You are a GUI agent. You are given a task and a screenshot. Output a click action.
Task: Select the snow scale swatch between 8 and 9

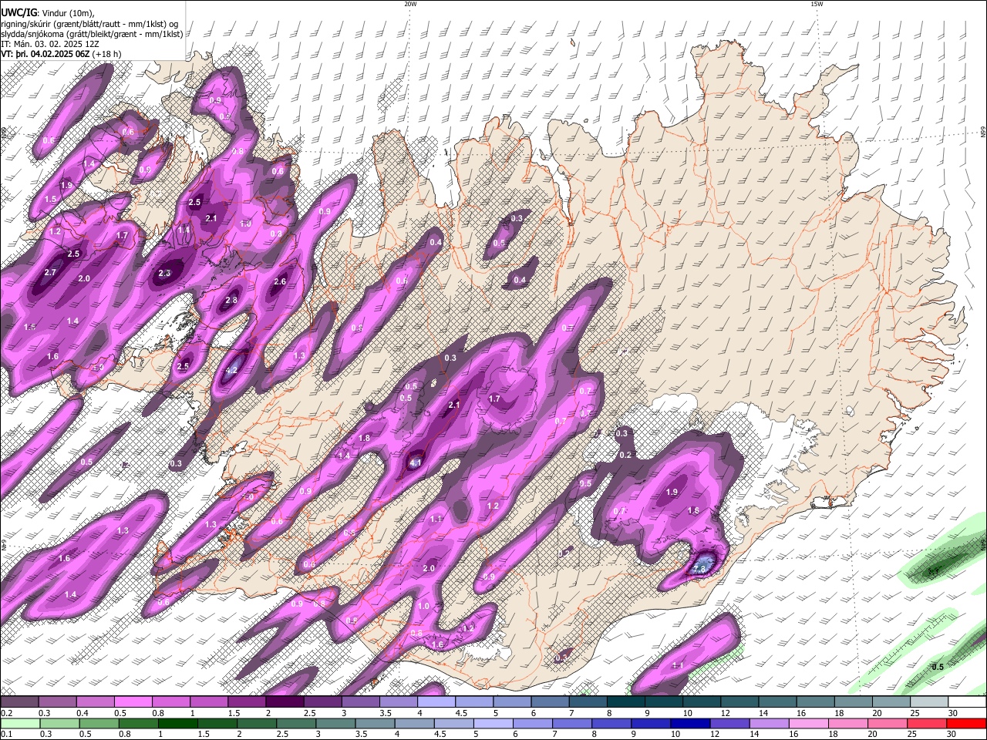pyautogui.click(x=626, y=702)
